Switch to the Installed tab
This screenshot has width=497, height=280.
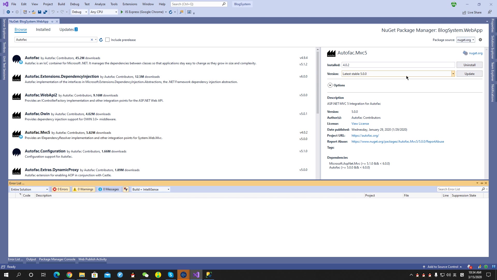[x=43, y=30]
